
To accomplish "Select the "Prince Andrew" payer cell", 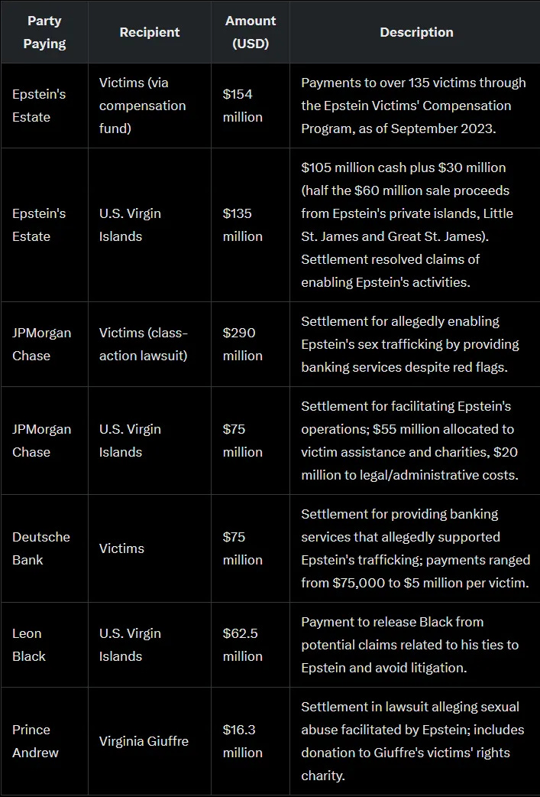I will point(35,741).
